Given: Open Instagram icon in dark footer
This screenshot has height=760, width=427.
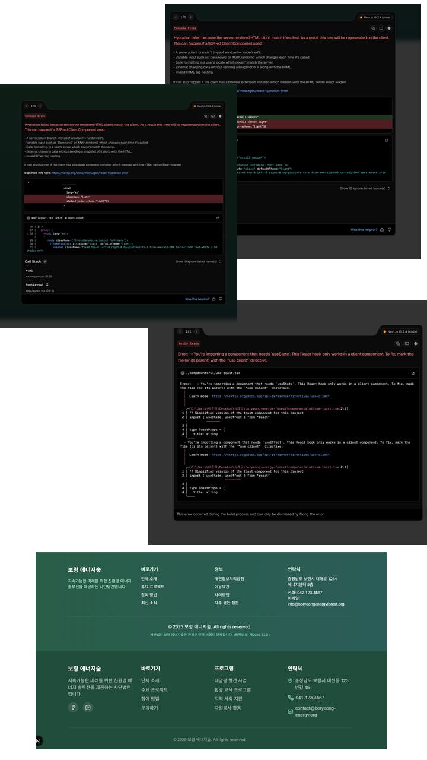Looking at the screenshot, I should pos(88,707).
